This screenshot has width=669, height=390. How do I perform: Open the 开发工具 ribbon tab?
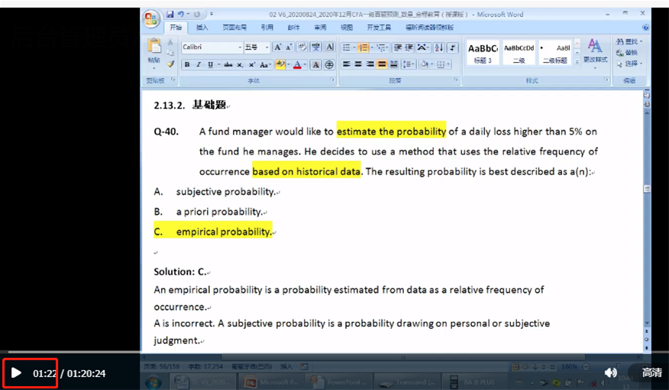tap(379, 28)
